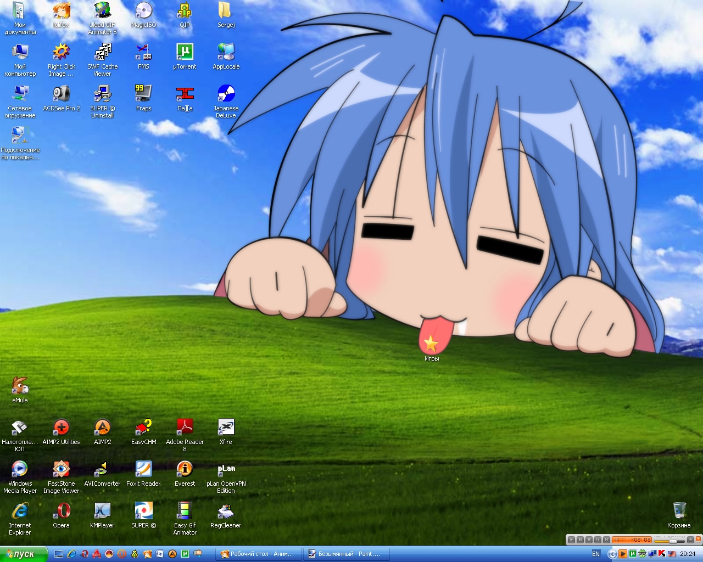Skip to previous track in mini player
Viewport: 703px width, 562px height.
coord(598,540)
